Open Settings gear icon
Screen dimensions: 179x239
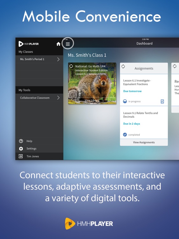(21, 148)
